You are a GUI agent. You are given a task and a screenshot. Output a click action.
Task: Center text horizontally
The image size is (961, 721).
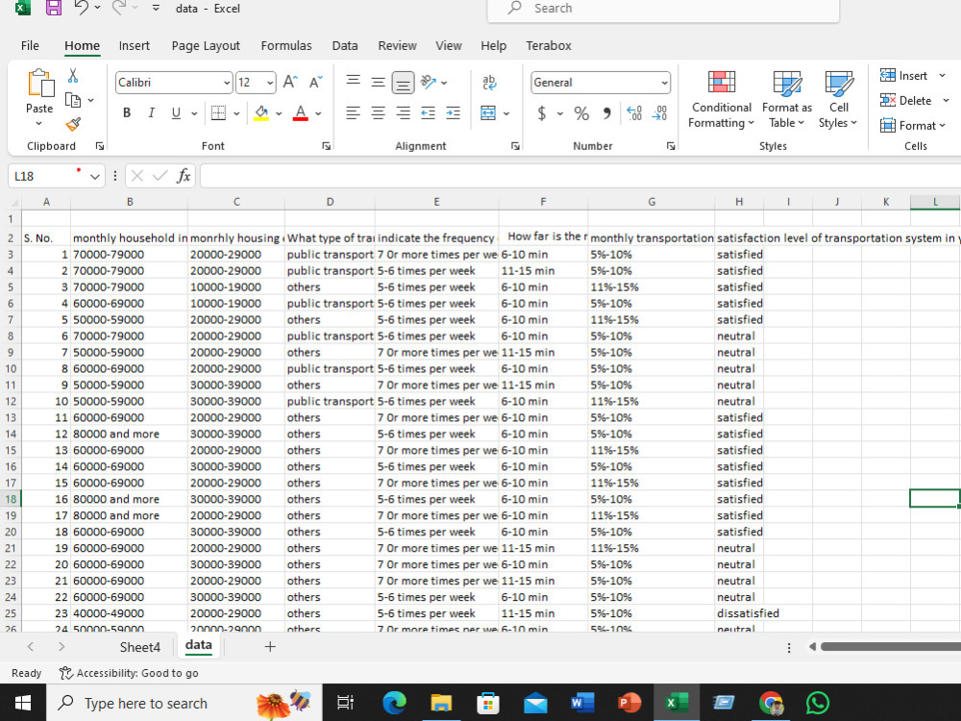[378, 112]
